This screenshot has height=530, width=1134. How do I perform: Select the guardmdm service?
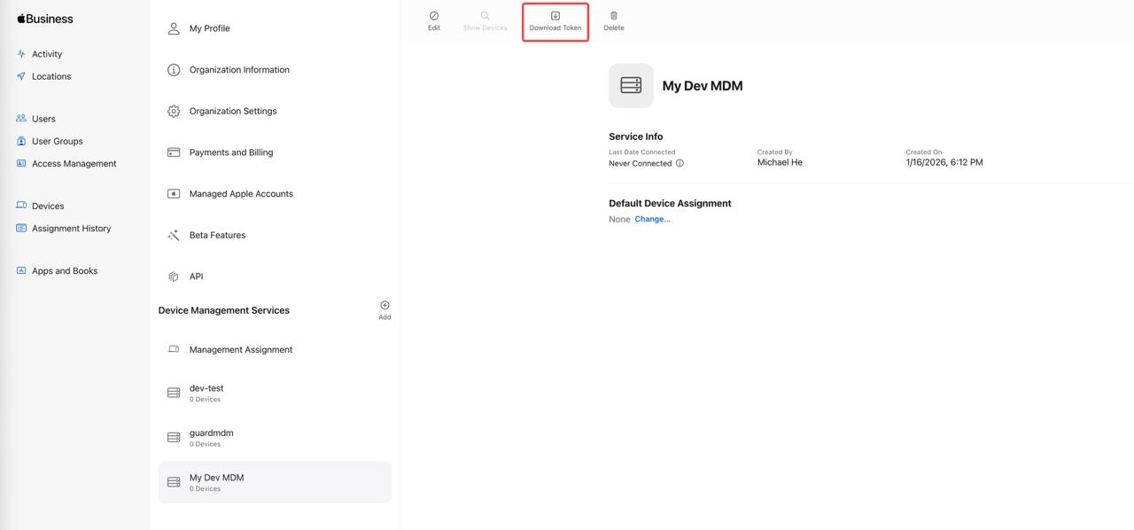(x=275, y=438)
